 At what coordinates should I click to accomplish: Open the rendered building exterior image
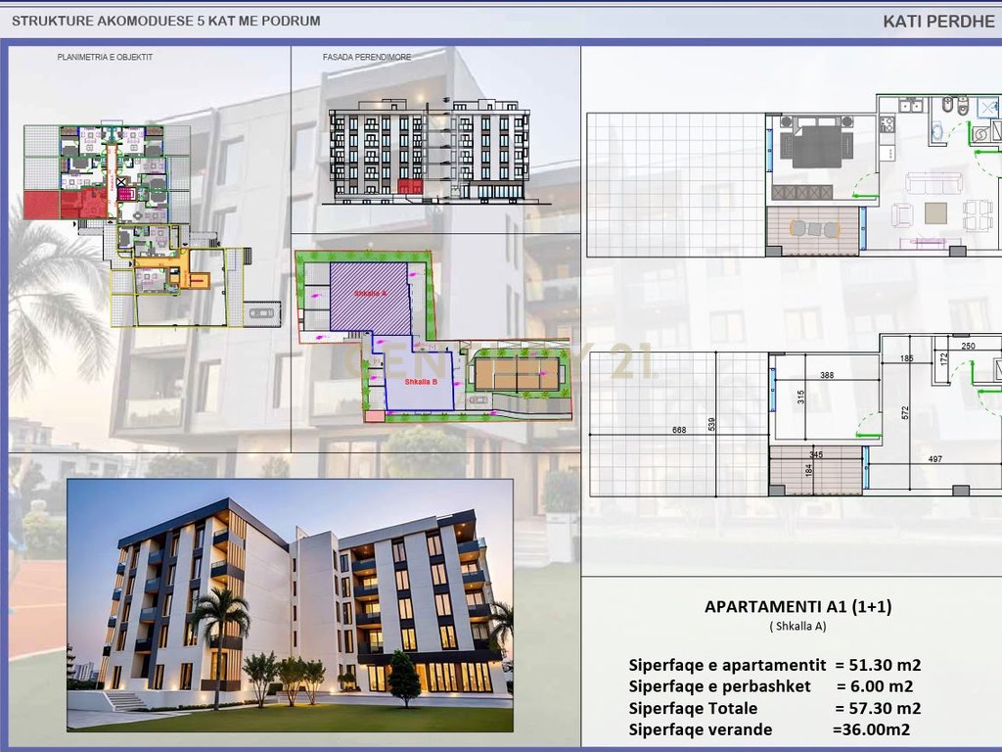point(290,605)
